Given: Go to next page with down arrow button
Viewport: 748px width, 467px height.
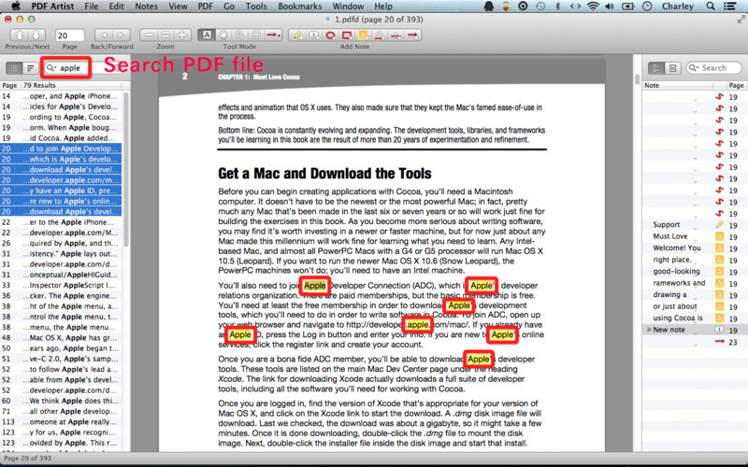Looking at the screenshot, I should (x=36, y=35).
